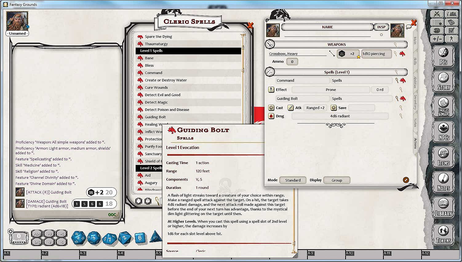The height and width of the screenshot is (262, 462).
Task: Toggle the edit pencil on character sheet
Action: (x=406, y=180)
